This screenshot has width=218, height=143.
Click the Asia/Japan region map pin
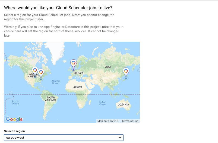[126, 73]
